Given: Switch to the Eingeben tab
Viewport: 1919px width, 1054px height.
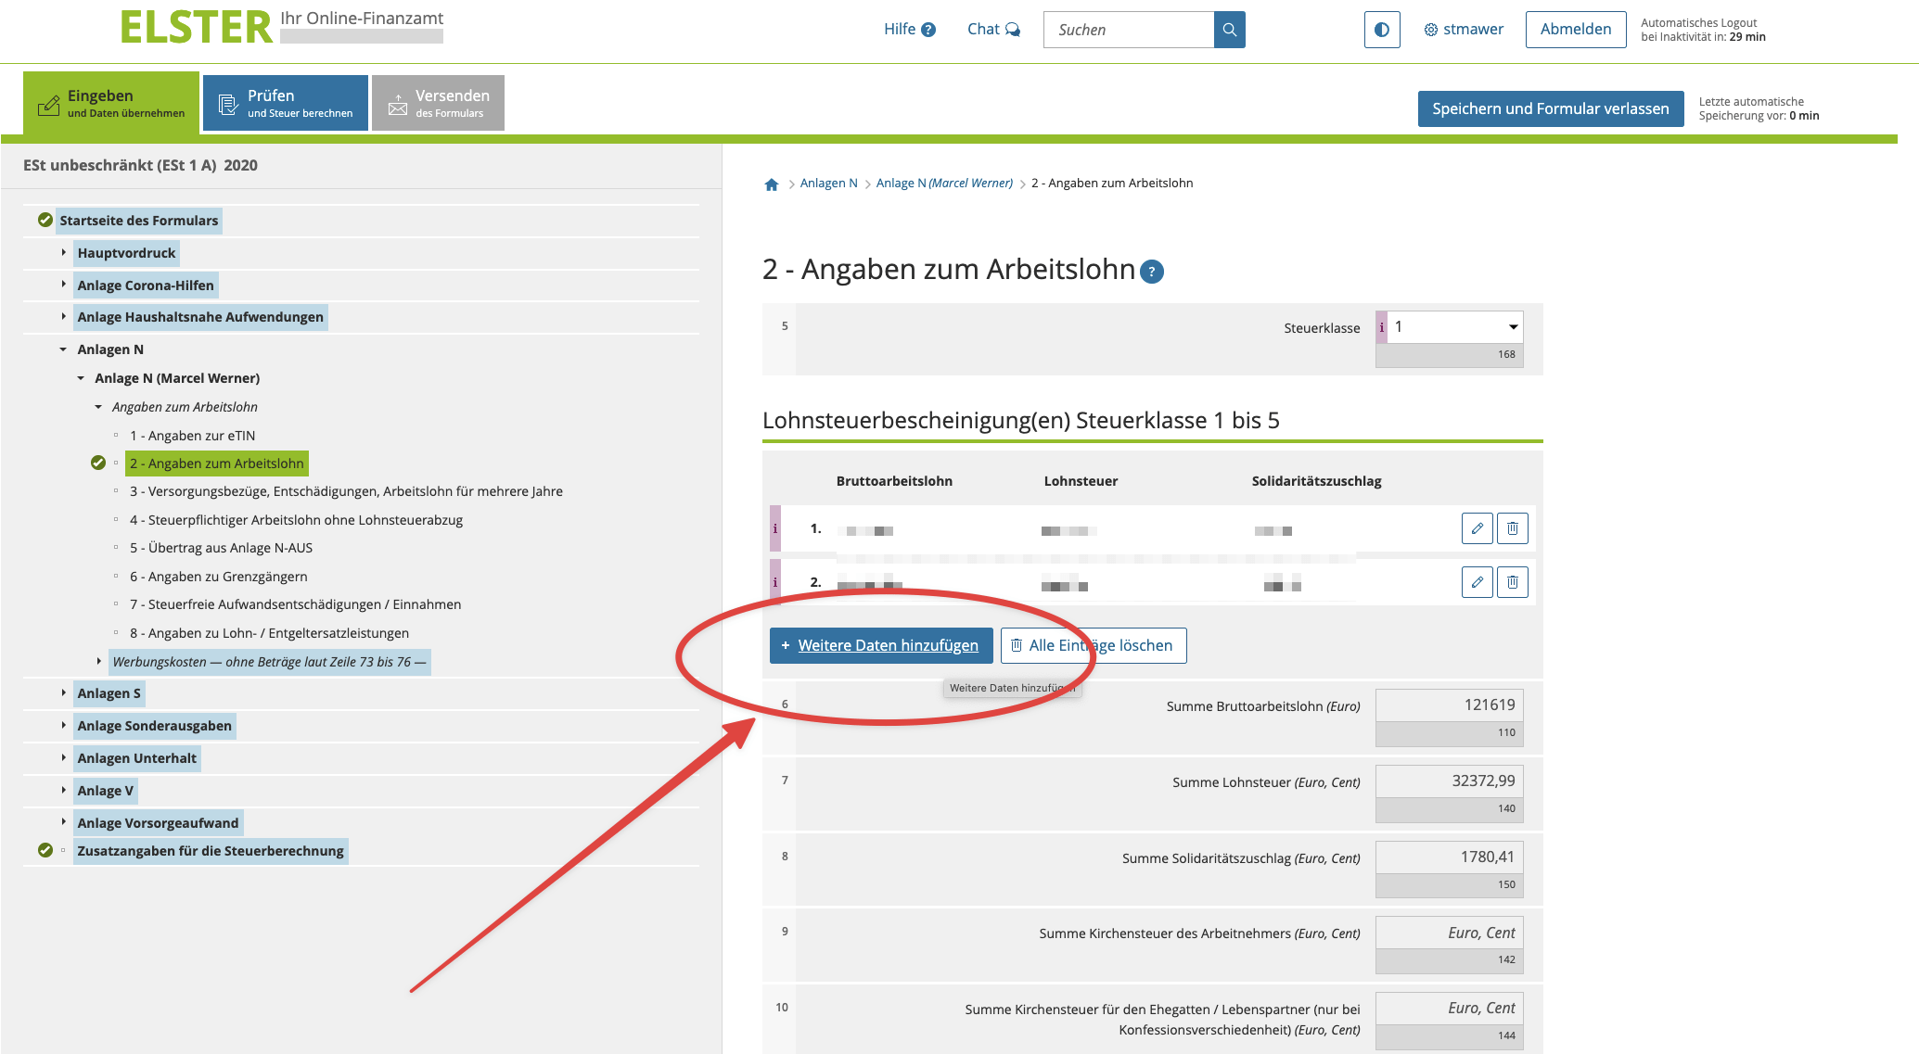Looking at the screenshot, I should point(111,103).
